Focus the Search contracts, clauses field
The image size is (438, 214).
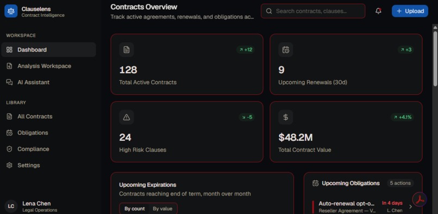[313, 11]
